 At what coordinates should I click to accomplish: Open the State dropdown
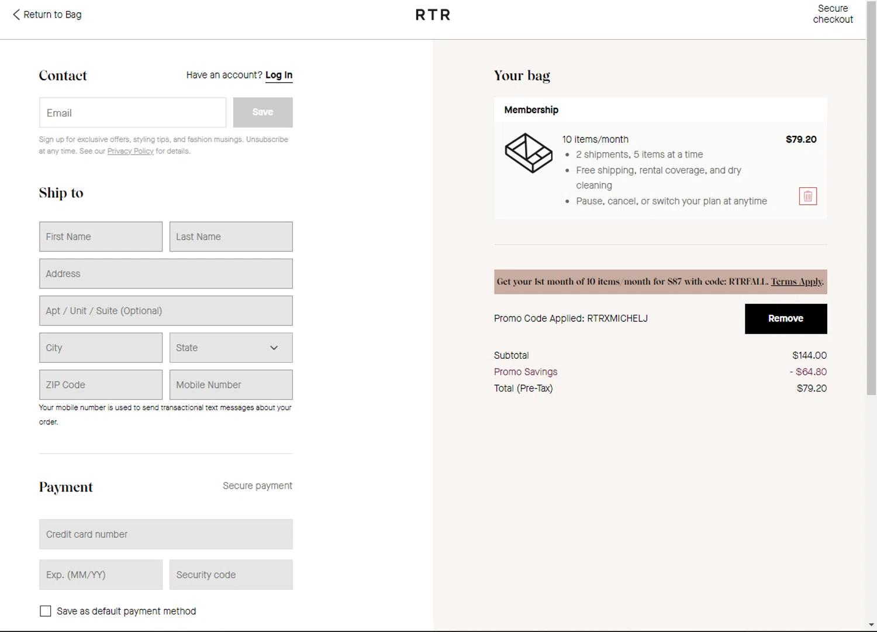[x=231, y=348]
